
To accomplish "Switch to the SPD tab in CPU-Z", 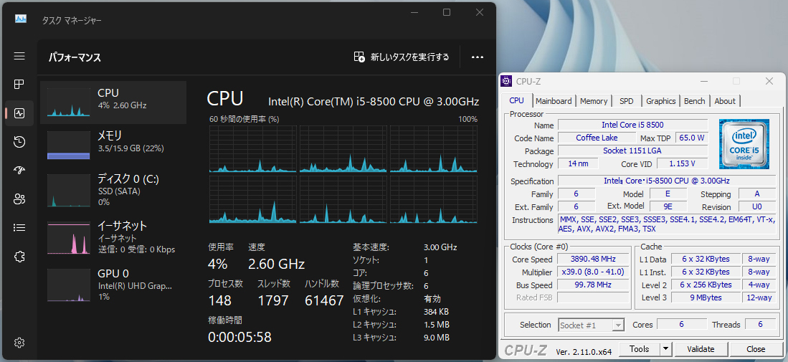I will 626,101.
